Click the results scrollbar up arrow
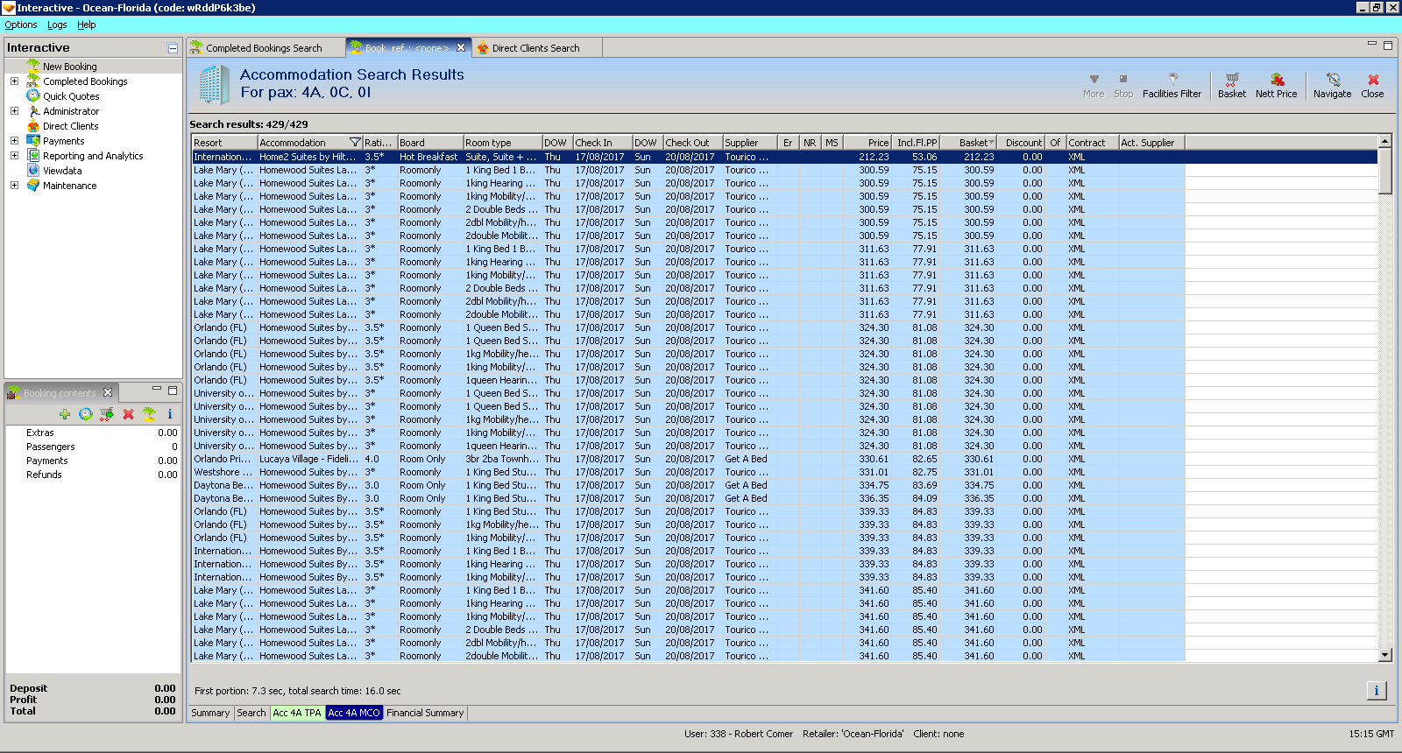This screenshot has height=753, width=1402. pyautogui.click(x=1385, y=141)
